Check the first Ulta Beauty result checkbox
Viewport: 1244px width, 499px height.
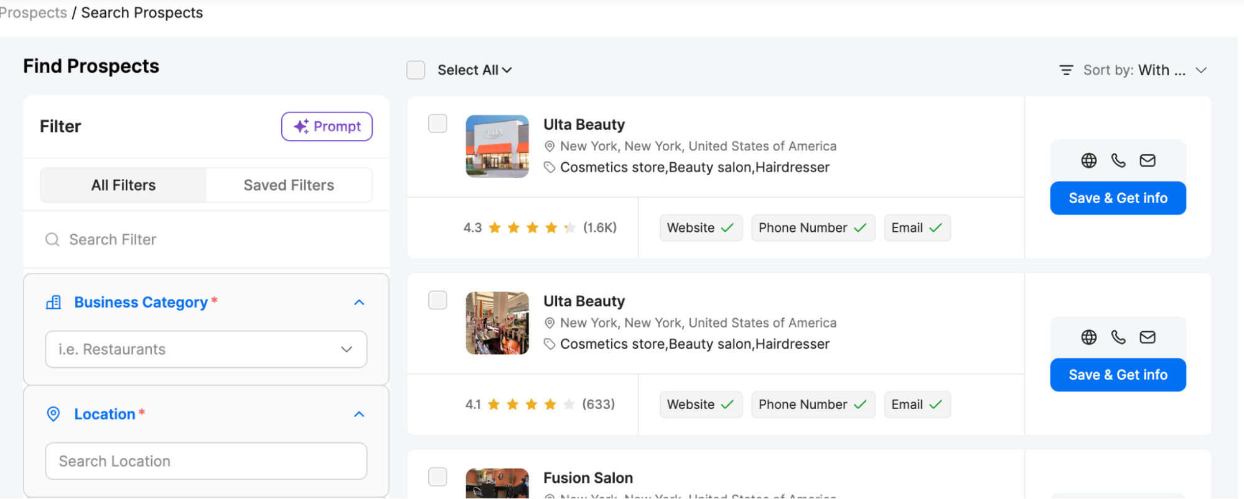click(x=437, y=124)
